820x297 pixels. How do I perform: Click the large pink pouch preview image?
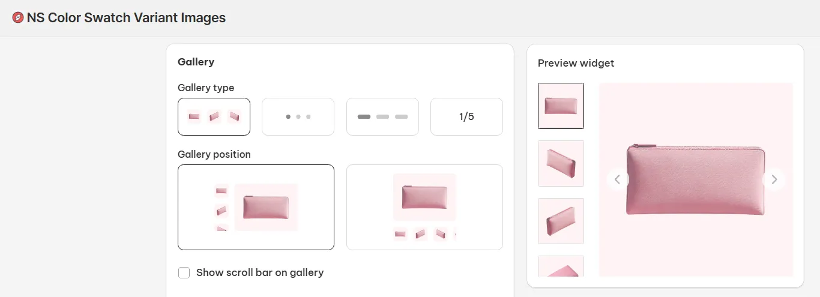695,179
